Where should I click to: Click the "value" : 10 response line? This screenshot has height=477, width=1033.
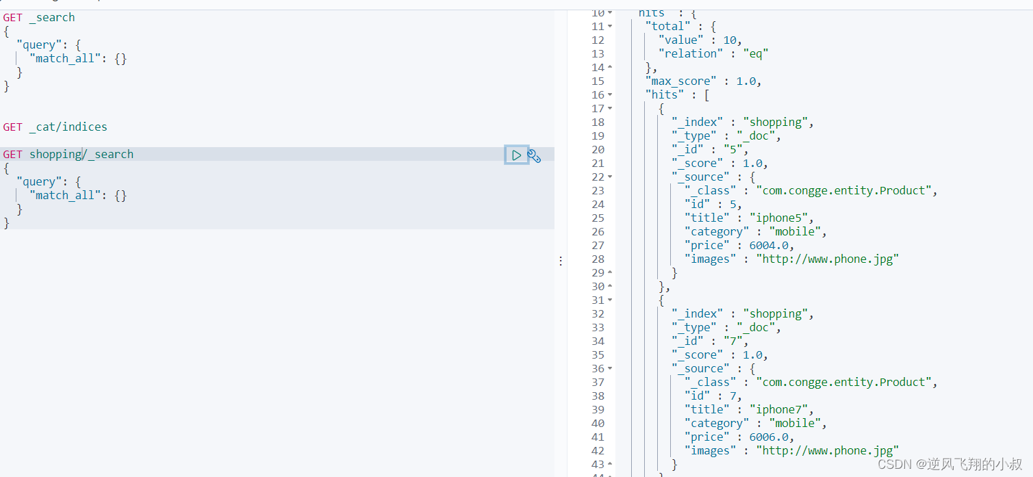click(x=700, y=40)
